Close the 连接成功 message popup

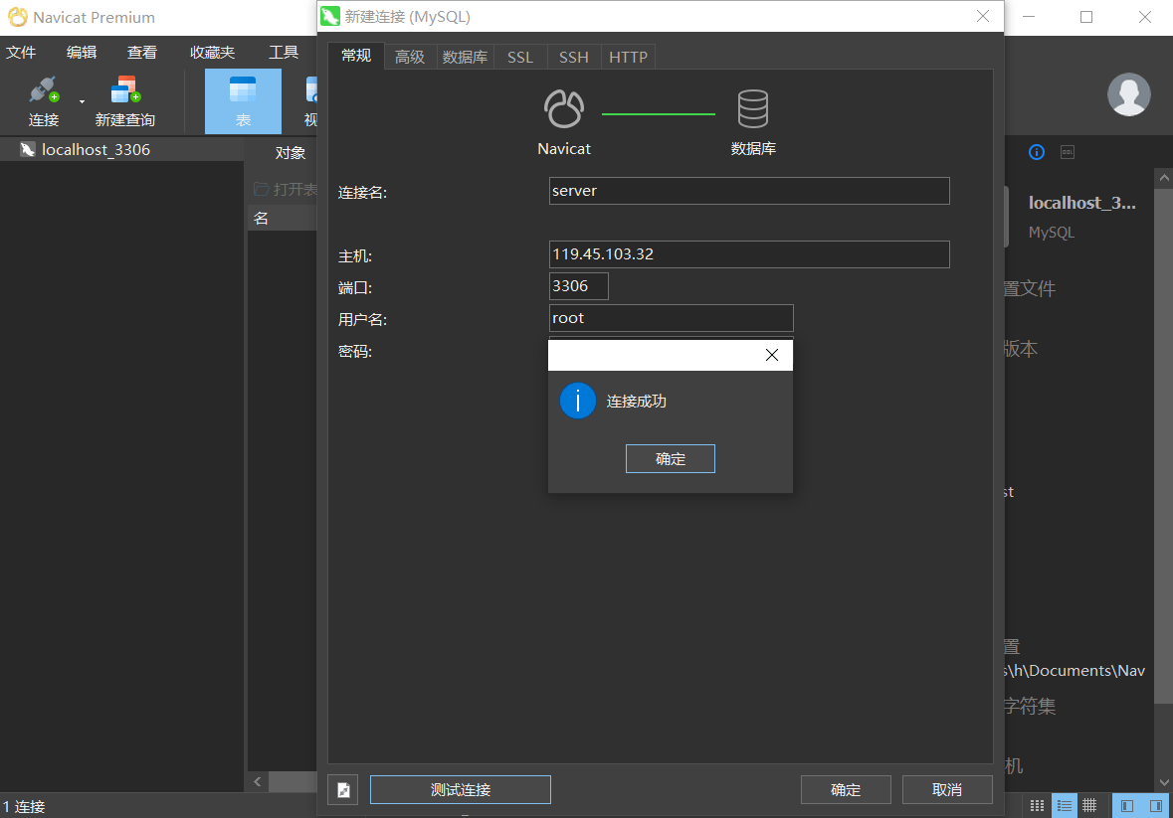pos(771,355)
